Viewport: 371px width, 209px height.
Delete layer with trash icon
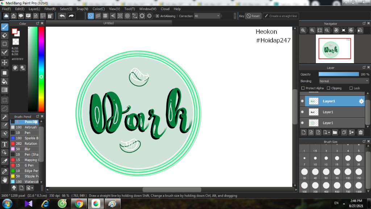point(360,132)
